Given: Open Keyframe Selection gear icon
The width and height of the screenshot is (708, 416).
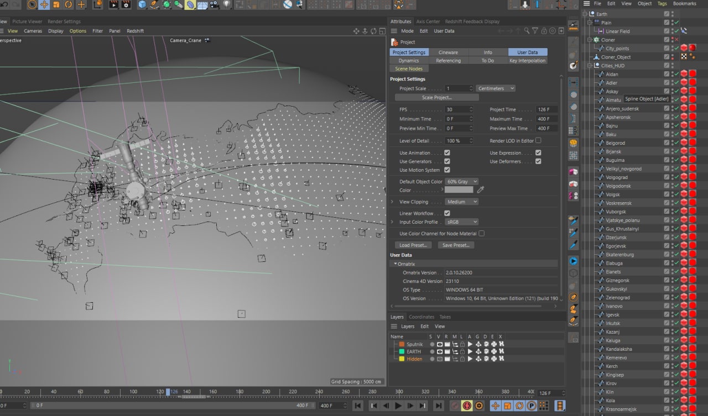Looking at the screenshot, I should (x=479, y=406).
